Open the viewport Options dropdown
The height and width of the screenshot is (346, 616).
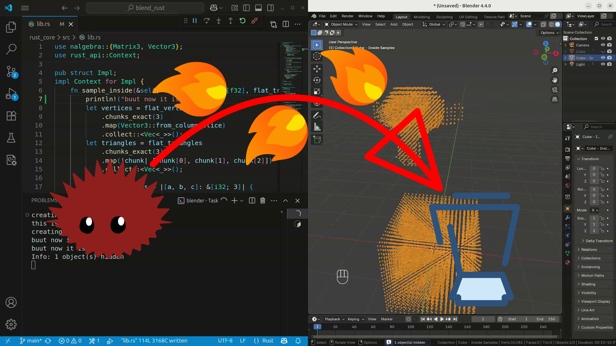550,33
